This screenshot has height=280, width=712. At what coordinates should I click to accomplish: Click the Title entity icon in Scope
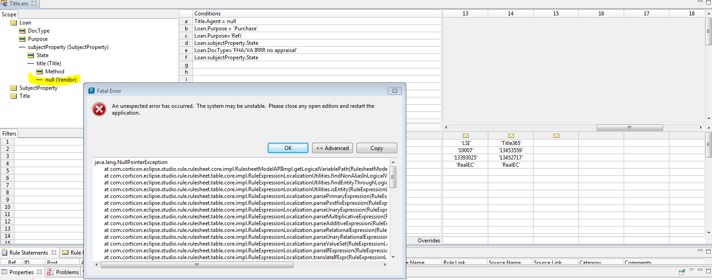[14, 96]
